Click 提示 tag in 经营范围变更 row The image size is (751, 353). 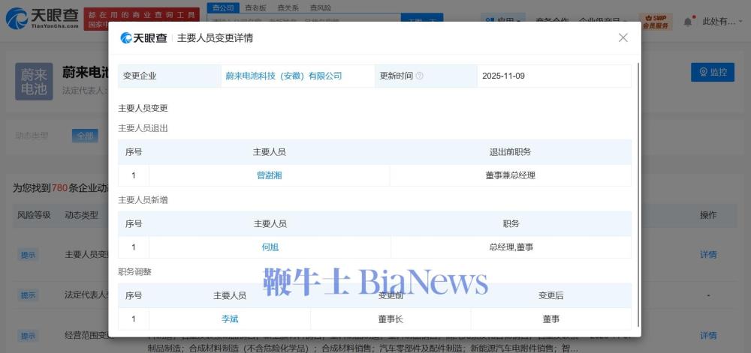[x=28, y=335]
